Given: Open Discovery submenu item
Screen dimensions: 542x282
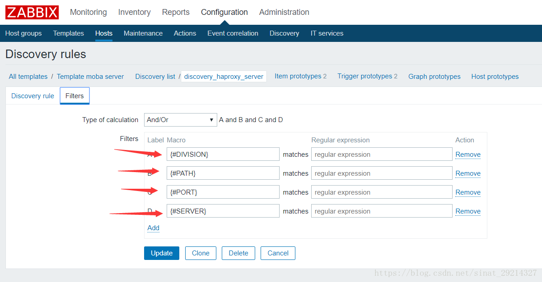Looking at the screenshot, I should (285, 33).
